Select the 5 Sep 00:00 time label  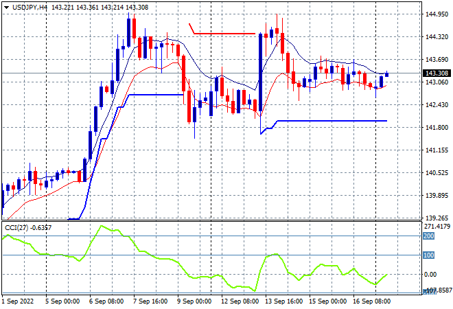point(62,301)
